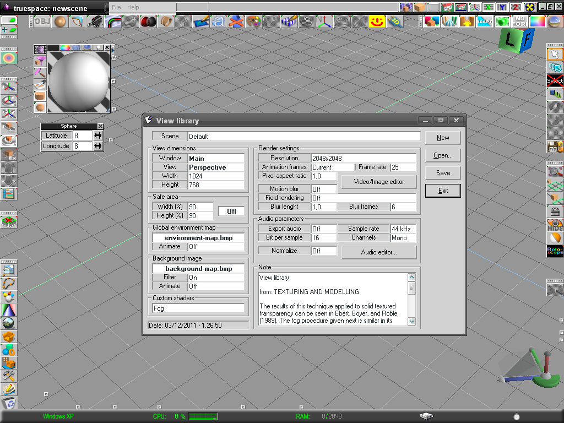The image size is (564, 423).
Task: Toggle Safe area Off button
Action: 232,211
